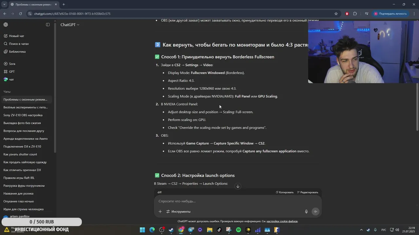Click the page vertical scrollbar
This screenshot has width=419, height=235.
click(417, 108)
